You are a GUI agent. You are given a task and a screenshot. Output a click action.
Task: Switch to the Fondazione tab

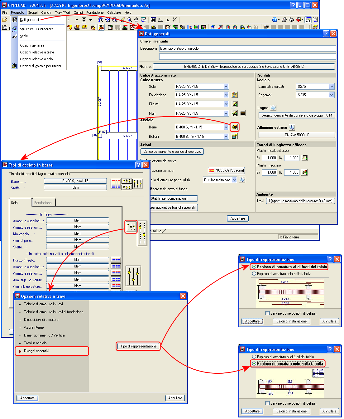(x=43, y=203)
